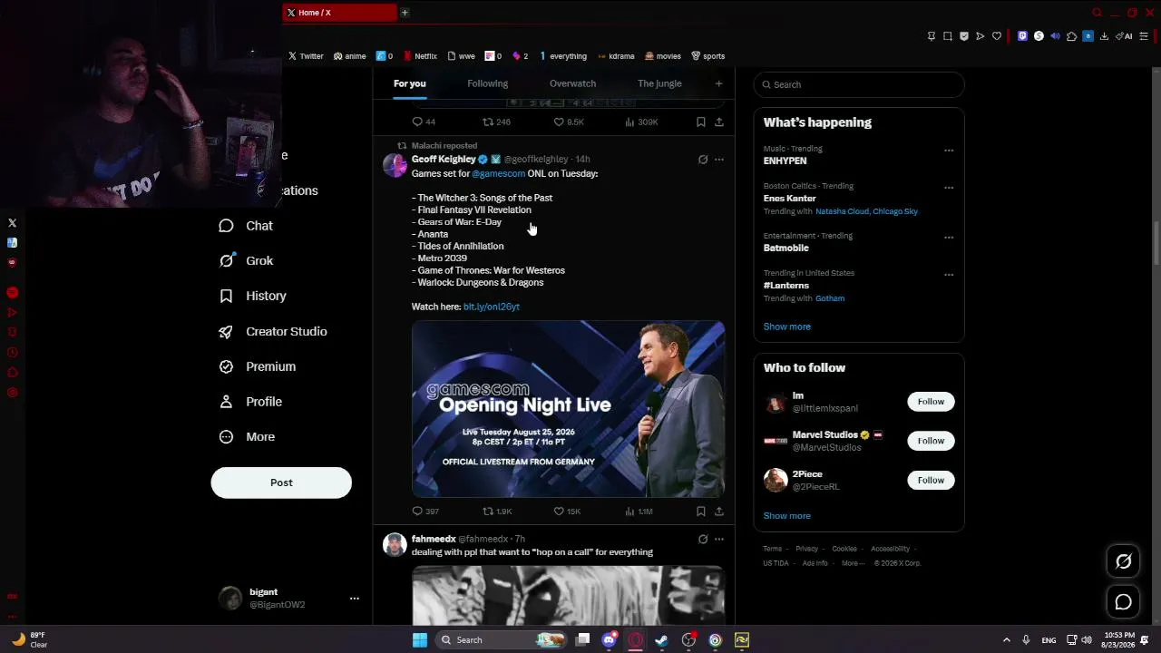Share Geoff Keighley's gamescom post
The height and width of the screenshot is (653, 1161).
coord(719,512)
